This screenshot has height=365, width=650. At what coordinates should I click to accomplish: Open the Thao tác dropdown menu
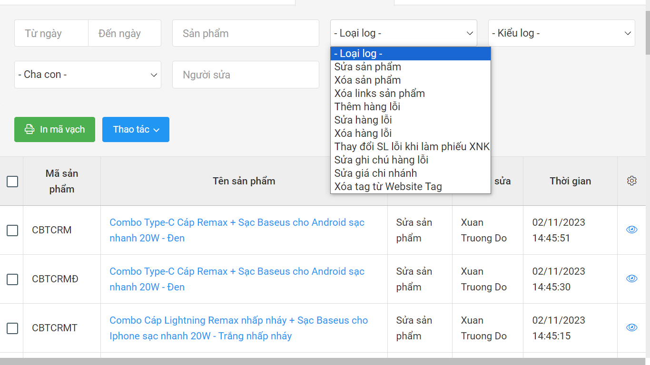coord(136,129)
